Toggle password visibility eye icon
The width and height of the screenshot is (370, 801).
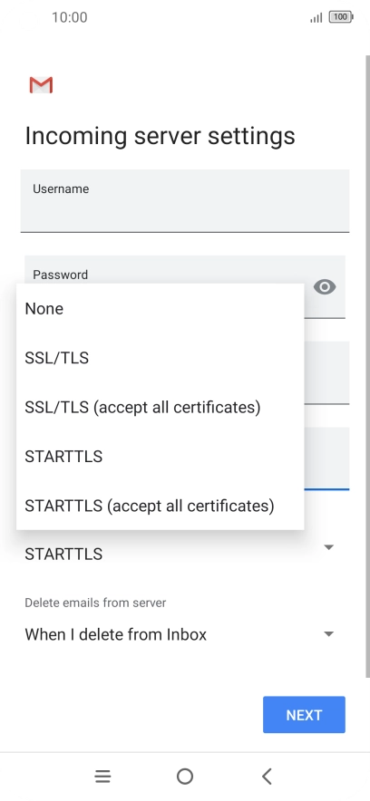point(325,287)
